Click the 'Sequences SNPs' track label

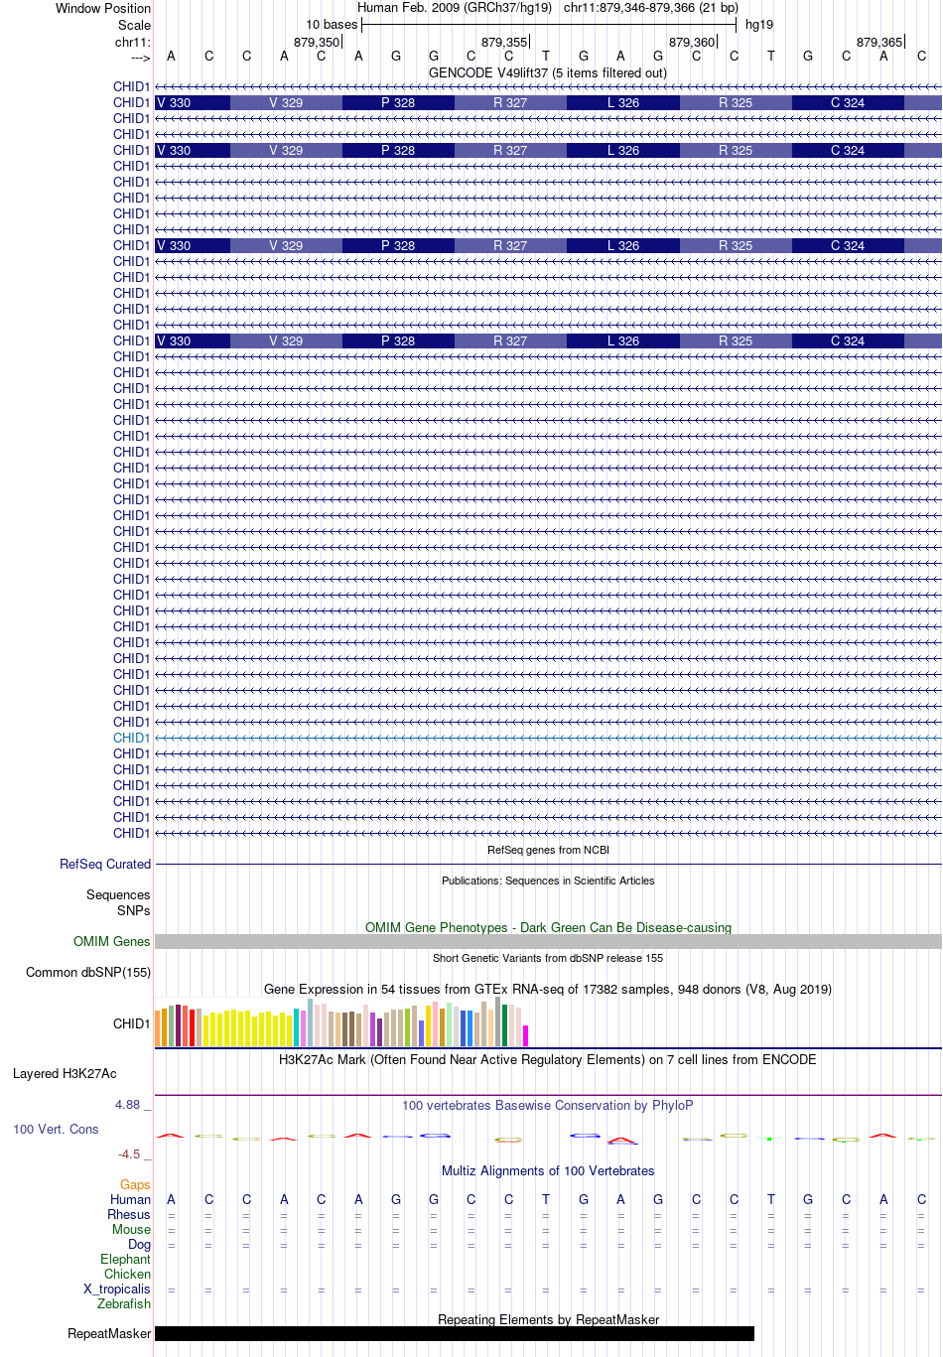click(118, 903)
